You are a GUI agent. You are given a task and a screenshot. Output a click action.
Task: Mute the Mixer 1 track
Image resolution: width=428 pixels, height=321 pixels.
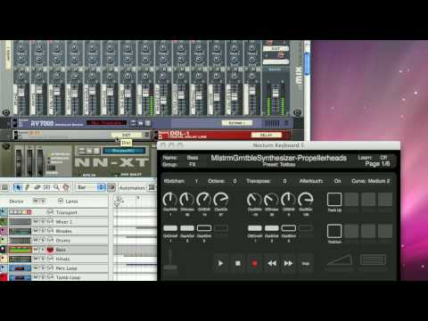35,222
